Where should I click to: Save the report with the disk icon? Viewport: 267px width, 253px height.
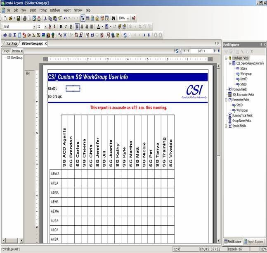coord(18,18)
